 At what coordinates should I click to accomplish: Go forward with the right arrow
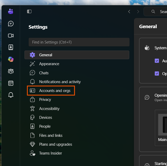(138, 11)
